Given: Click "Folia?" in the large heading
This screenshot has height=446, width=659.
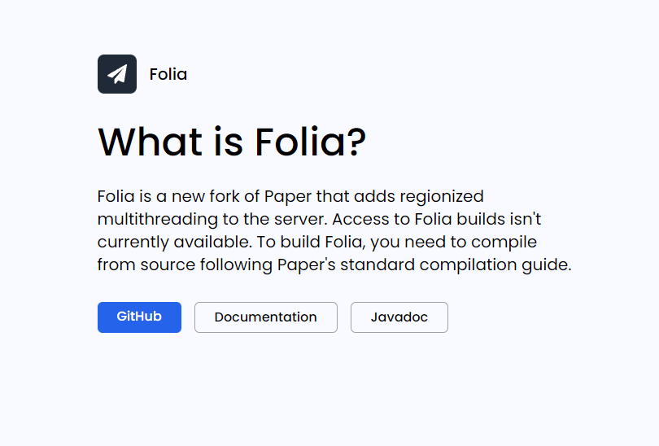Looking at the screenshot, I should pos(311,142).
